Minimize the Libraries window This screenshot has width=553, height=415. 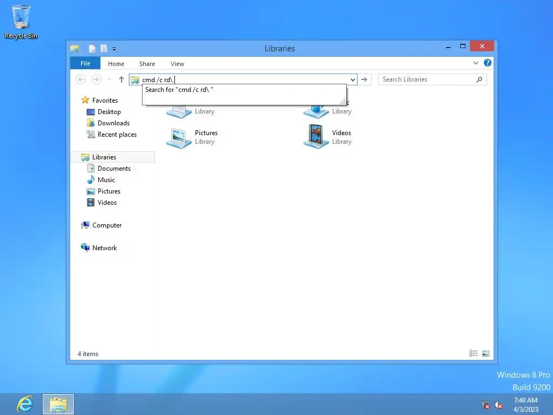(x=448, y=46)
